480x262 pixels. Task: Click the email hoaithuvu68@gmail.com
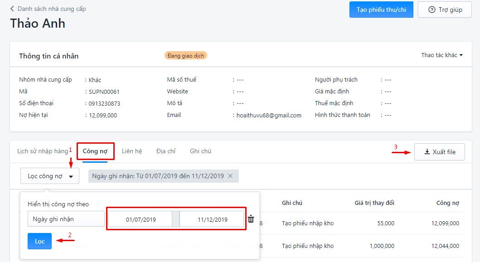pos(269,116)
